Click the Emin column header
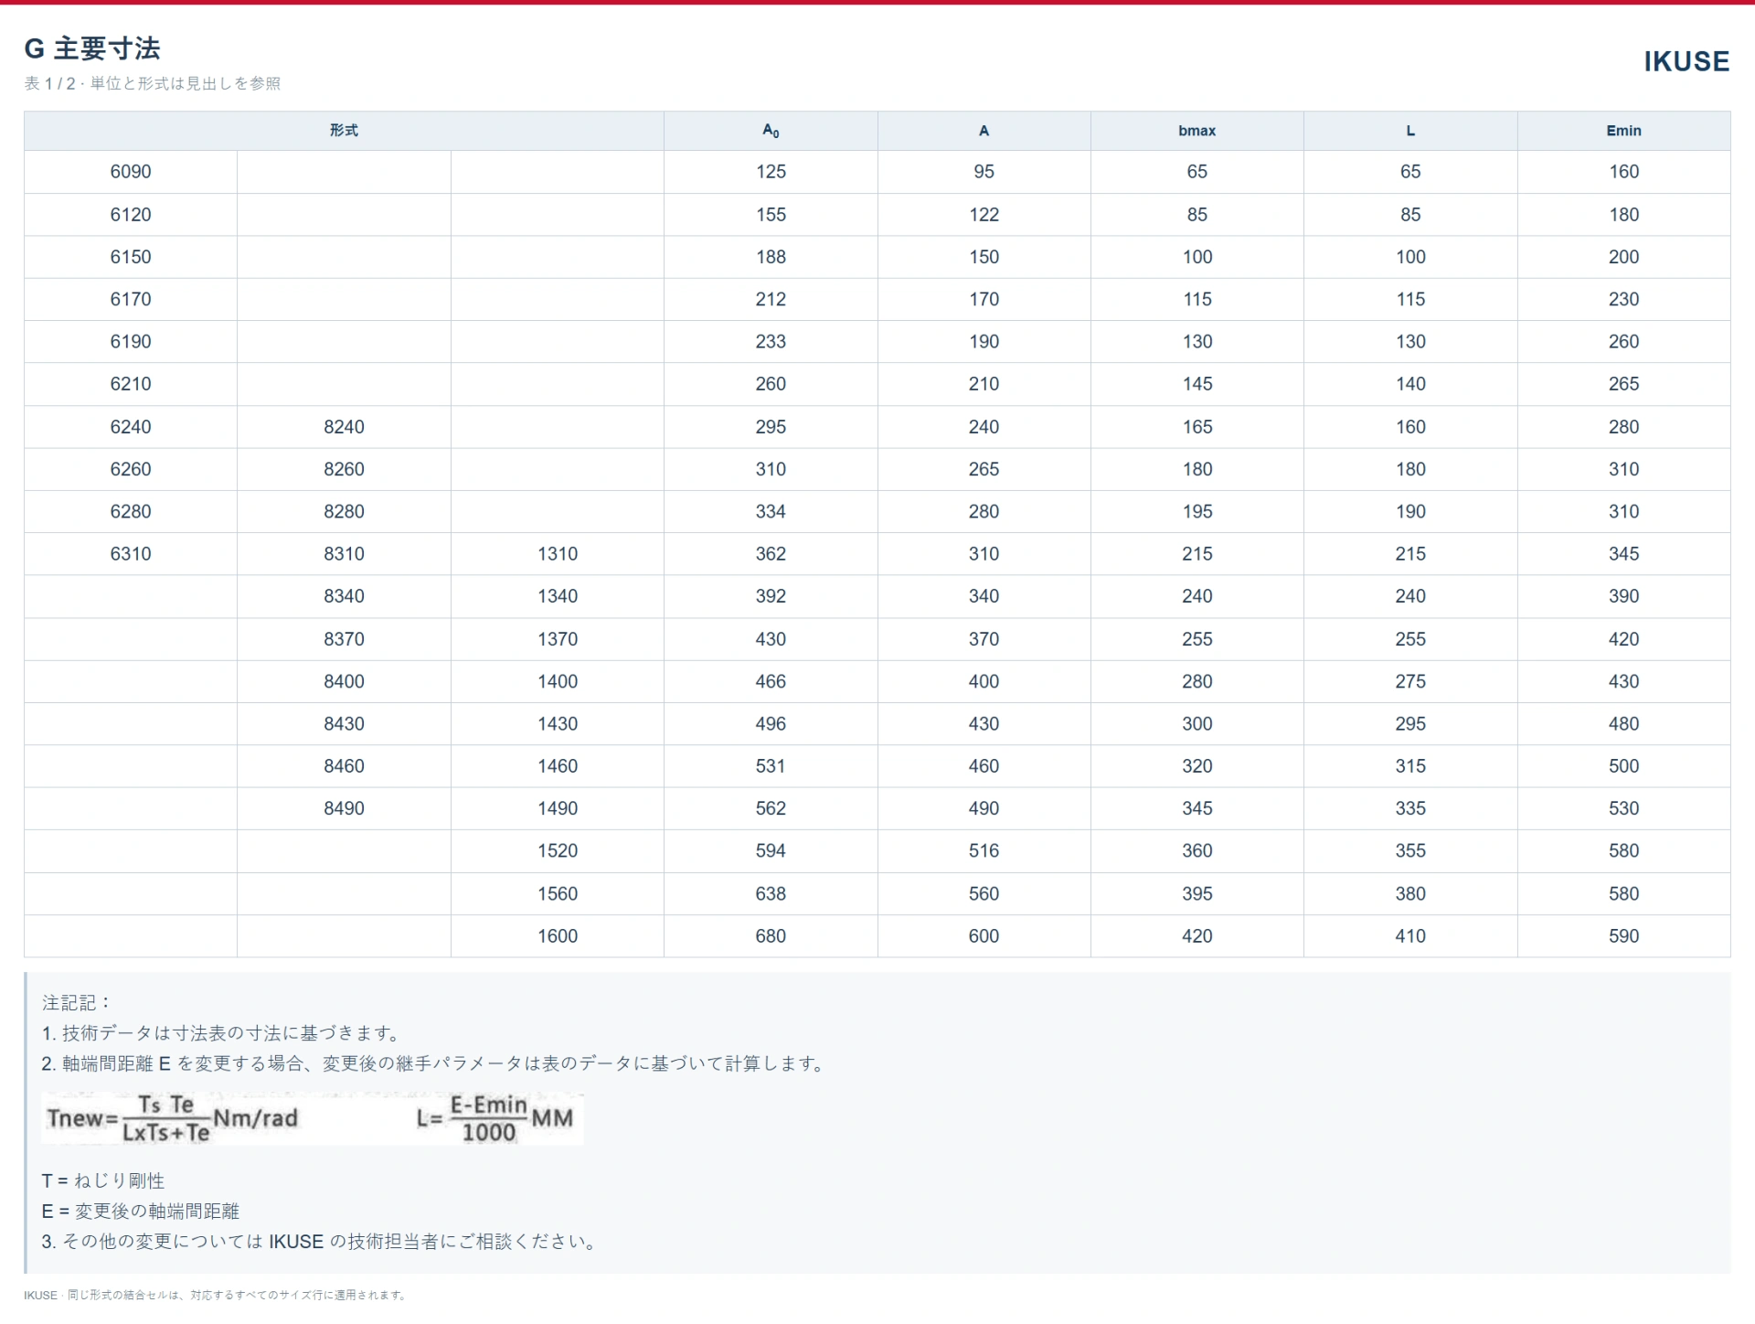 (x=1624, y=131)
